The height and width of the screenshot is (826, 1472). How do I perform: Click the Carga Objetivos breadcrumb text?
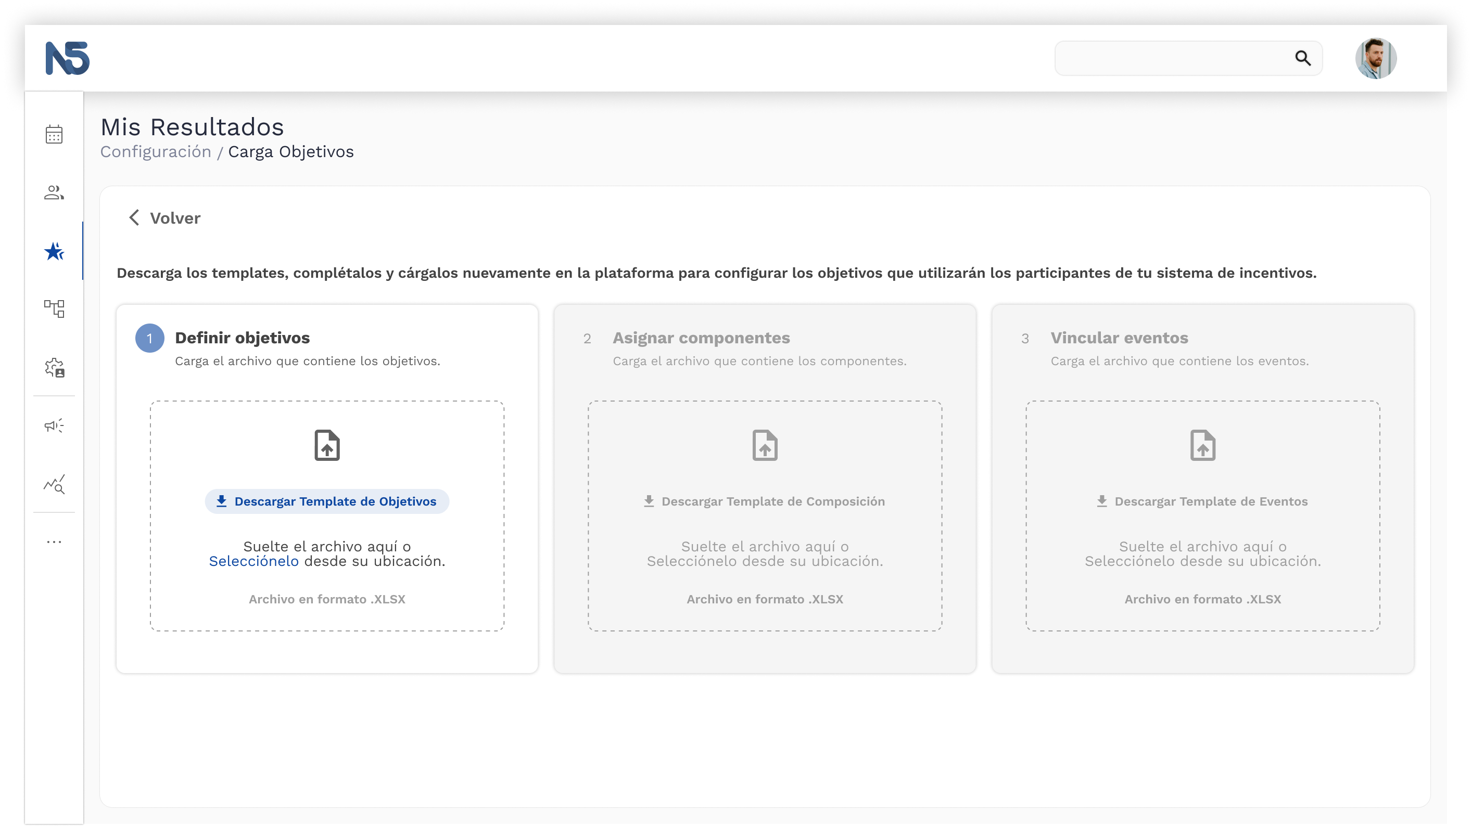291,151
